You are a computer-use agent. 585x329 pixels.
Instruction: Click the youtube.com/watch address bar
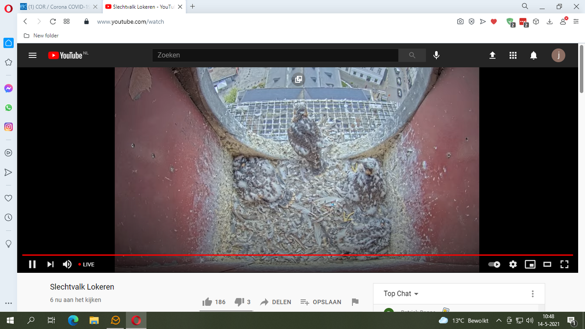(130, 21)
